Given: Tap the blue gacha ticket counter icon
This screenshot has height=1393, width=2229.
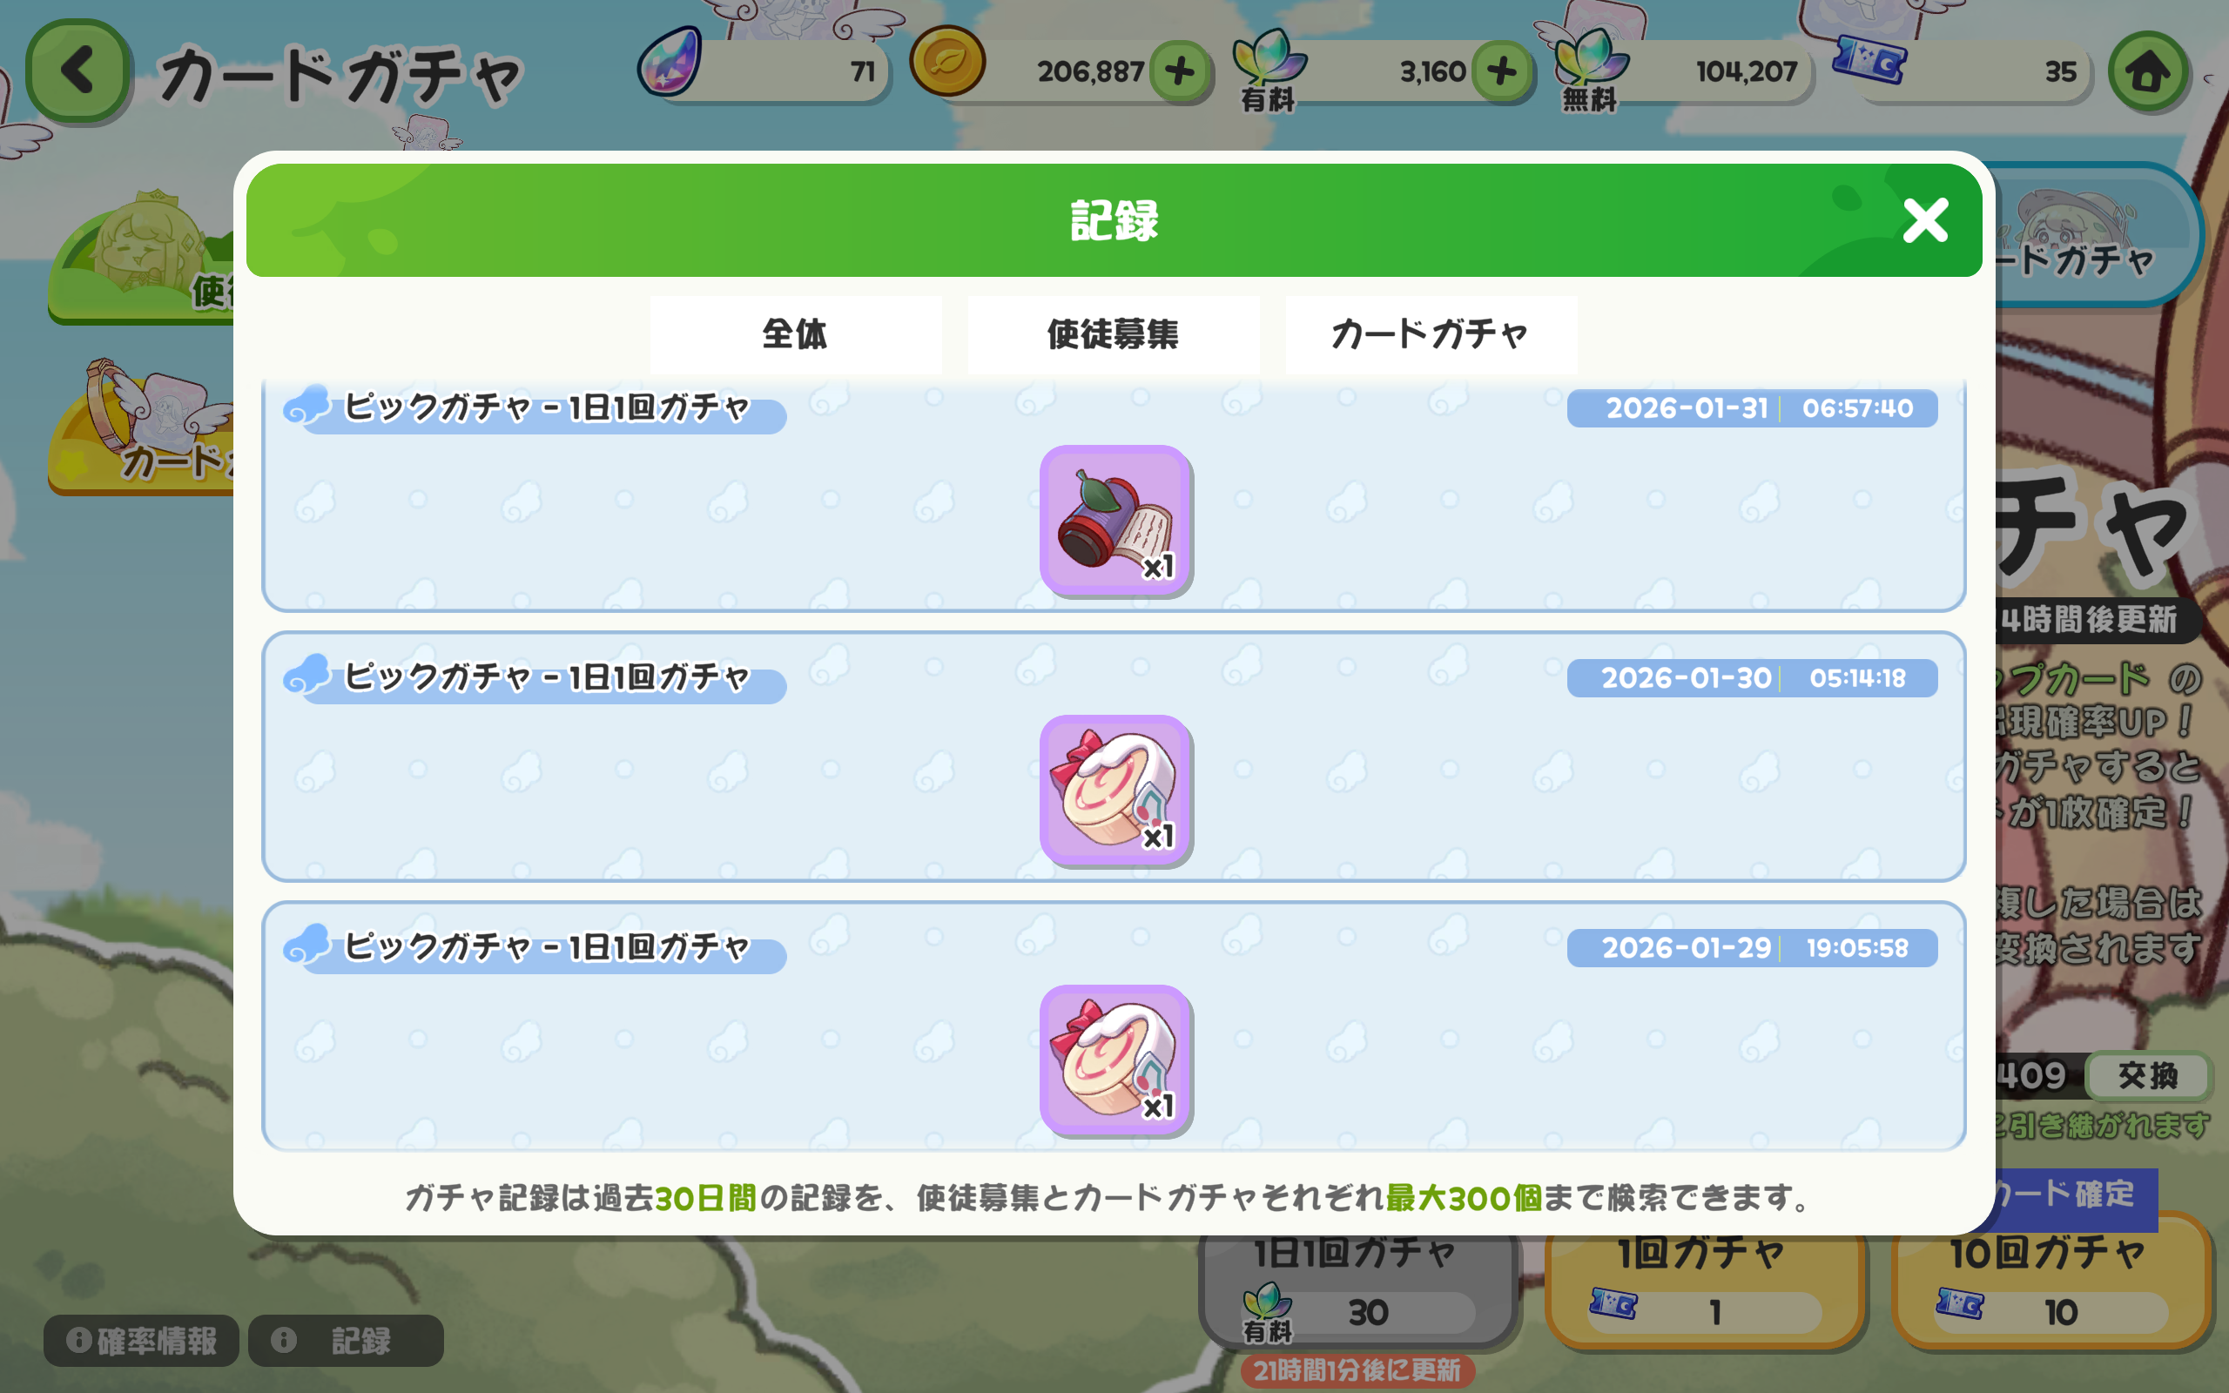Looking at the screenshot, I should coord(1869,61).
